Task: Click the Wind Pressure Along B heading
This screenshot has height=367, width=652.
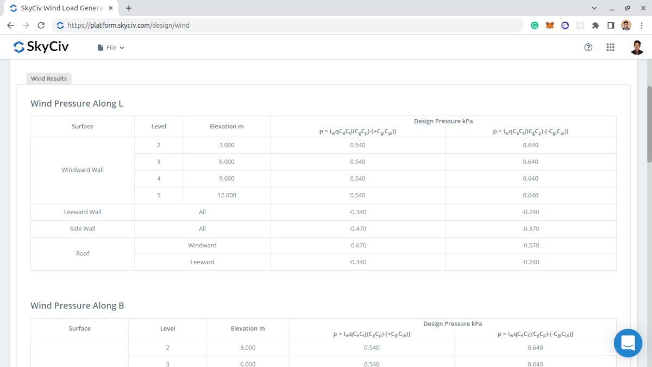Action: (77, 306)
